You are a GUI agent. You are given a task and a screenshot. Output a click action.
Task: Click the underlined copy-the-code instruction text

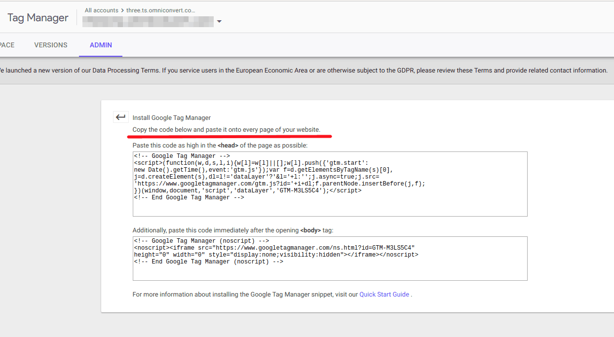[x=226, y=130]
